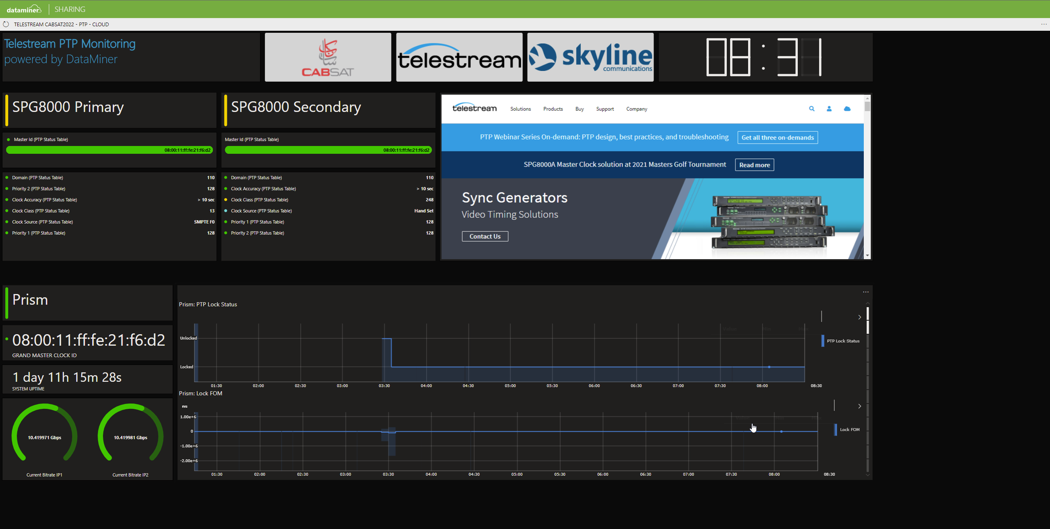Open the Solutions menu in the telestream site
This screenshot has height=529, width=1050.
coord(520,109)
